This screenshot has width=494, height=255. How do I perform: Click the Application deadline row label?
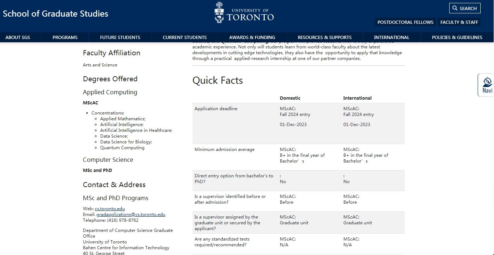(x=216, y=108)
